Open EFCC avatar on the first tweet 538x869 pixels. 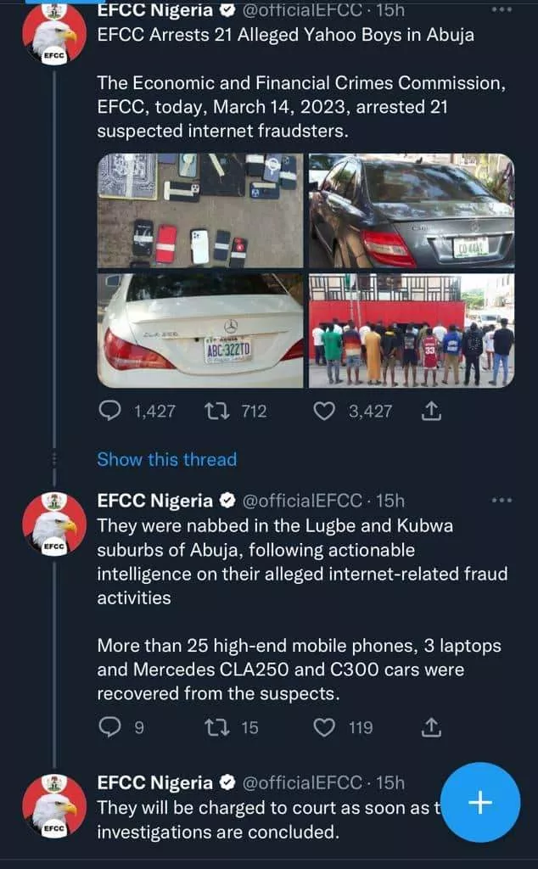pos(54,34)
